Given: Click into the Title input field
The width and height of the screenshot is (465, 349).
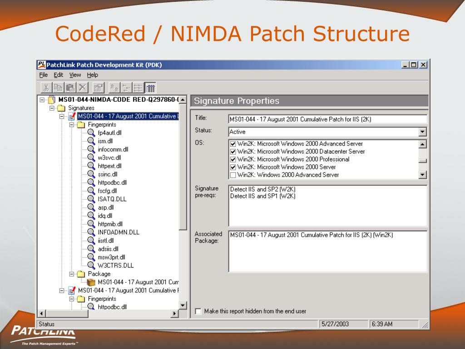Looking at the screenshot, I should tap(328, 120).
